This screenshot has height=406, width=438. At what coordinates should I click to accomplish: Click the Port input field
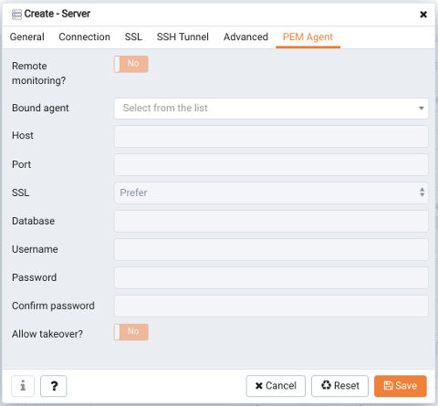[x=271, y=164]
